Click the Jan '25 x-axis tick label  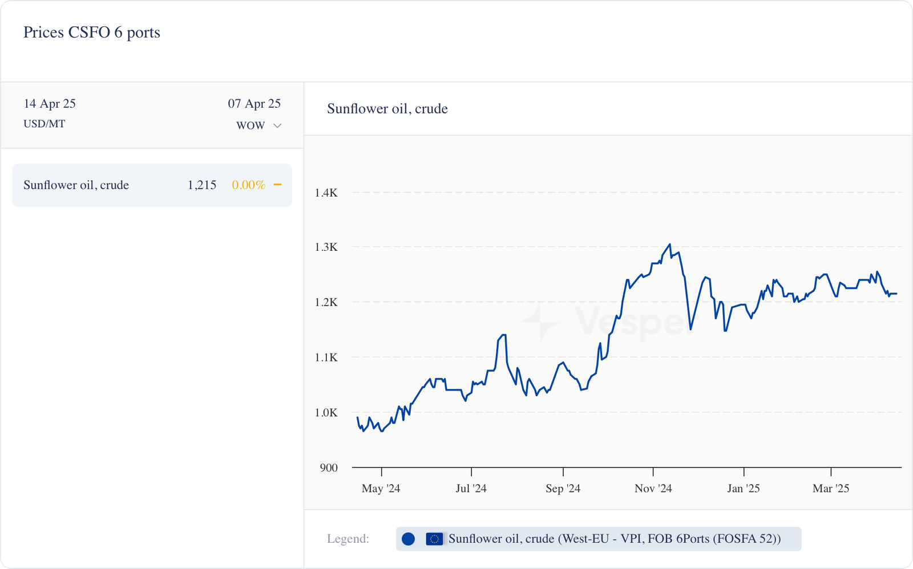(743, 489)
